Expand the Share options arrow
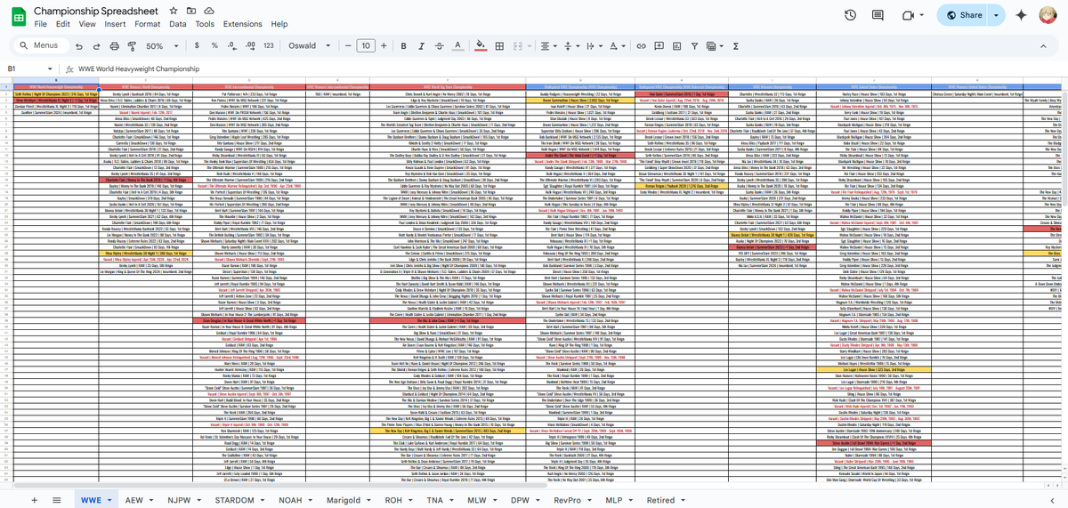This screenshot has width=1068, height=508. pyautogui.click(x=996, y=15)
